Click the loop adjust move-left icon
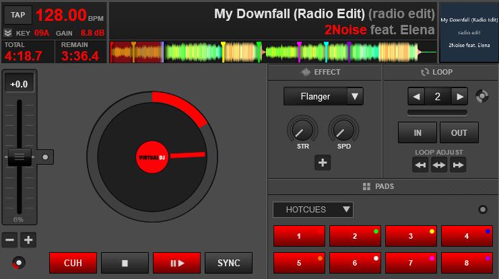Screen dimensions: 499x279 pyautogui.click(x=420, y=165)
